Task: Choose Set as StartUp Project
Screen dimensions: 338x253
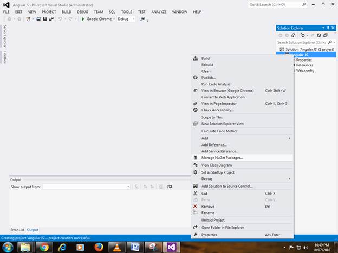Action: [242, 172]
